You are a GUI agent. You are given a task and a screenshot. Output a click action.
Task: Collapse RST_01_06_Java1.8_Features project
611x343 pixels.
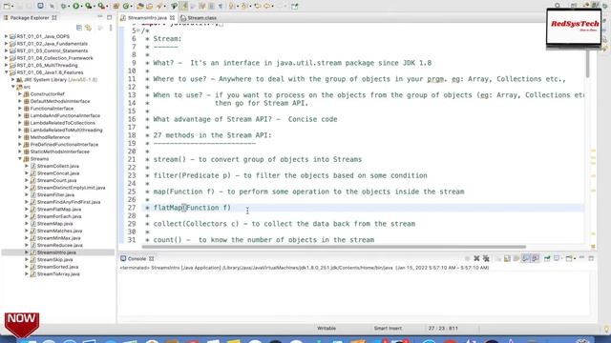(6, 72)
